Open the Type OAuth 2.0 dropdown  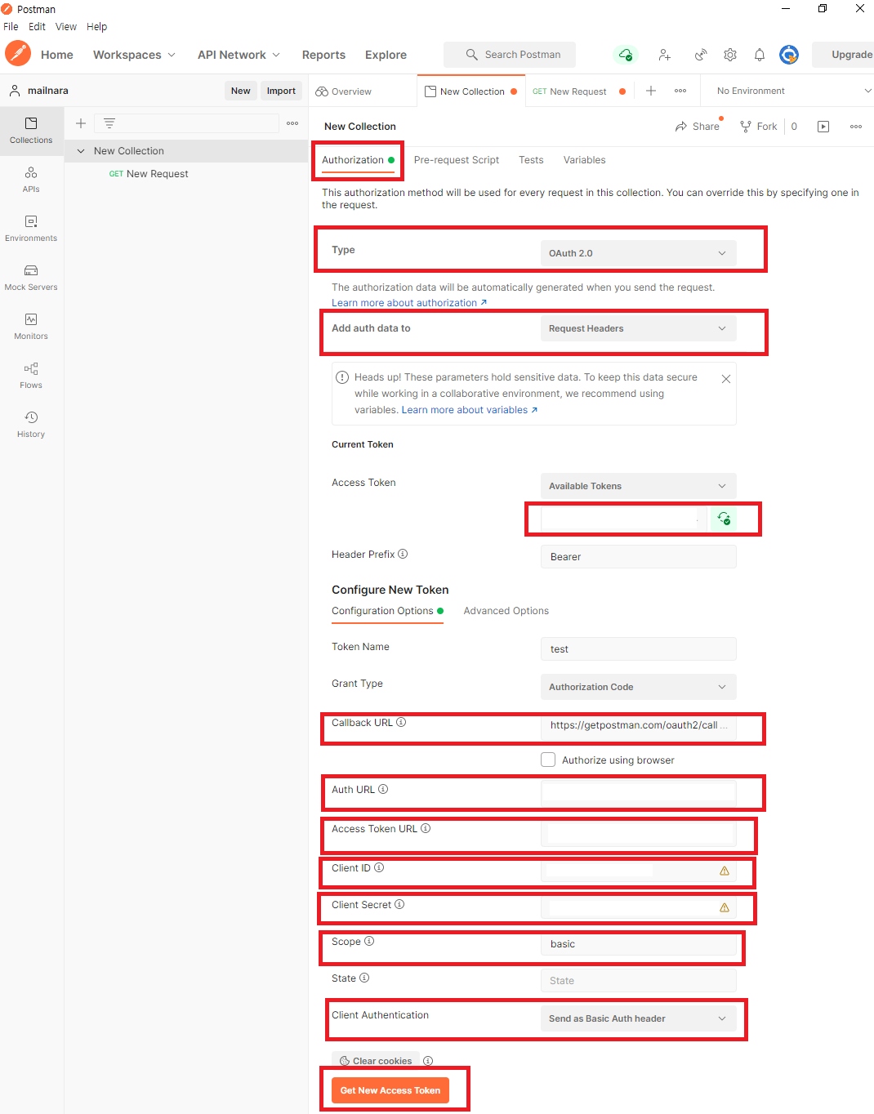click(638, 253)
